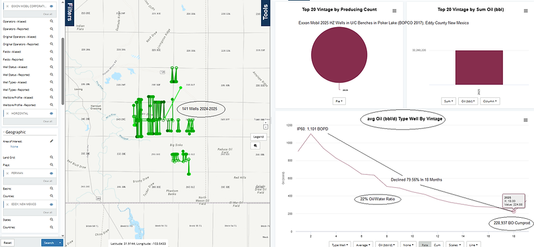Click the Counties search icon
Image resolution: width=534 pixels, height=247 pixels.
52,196
